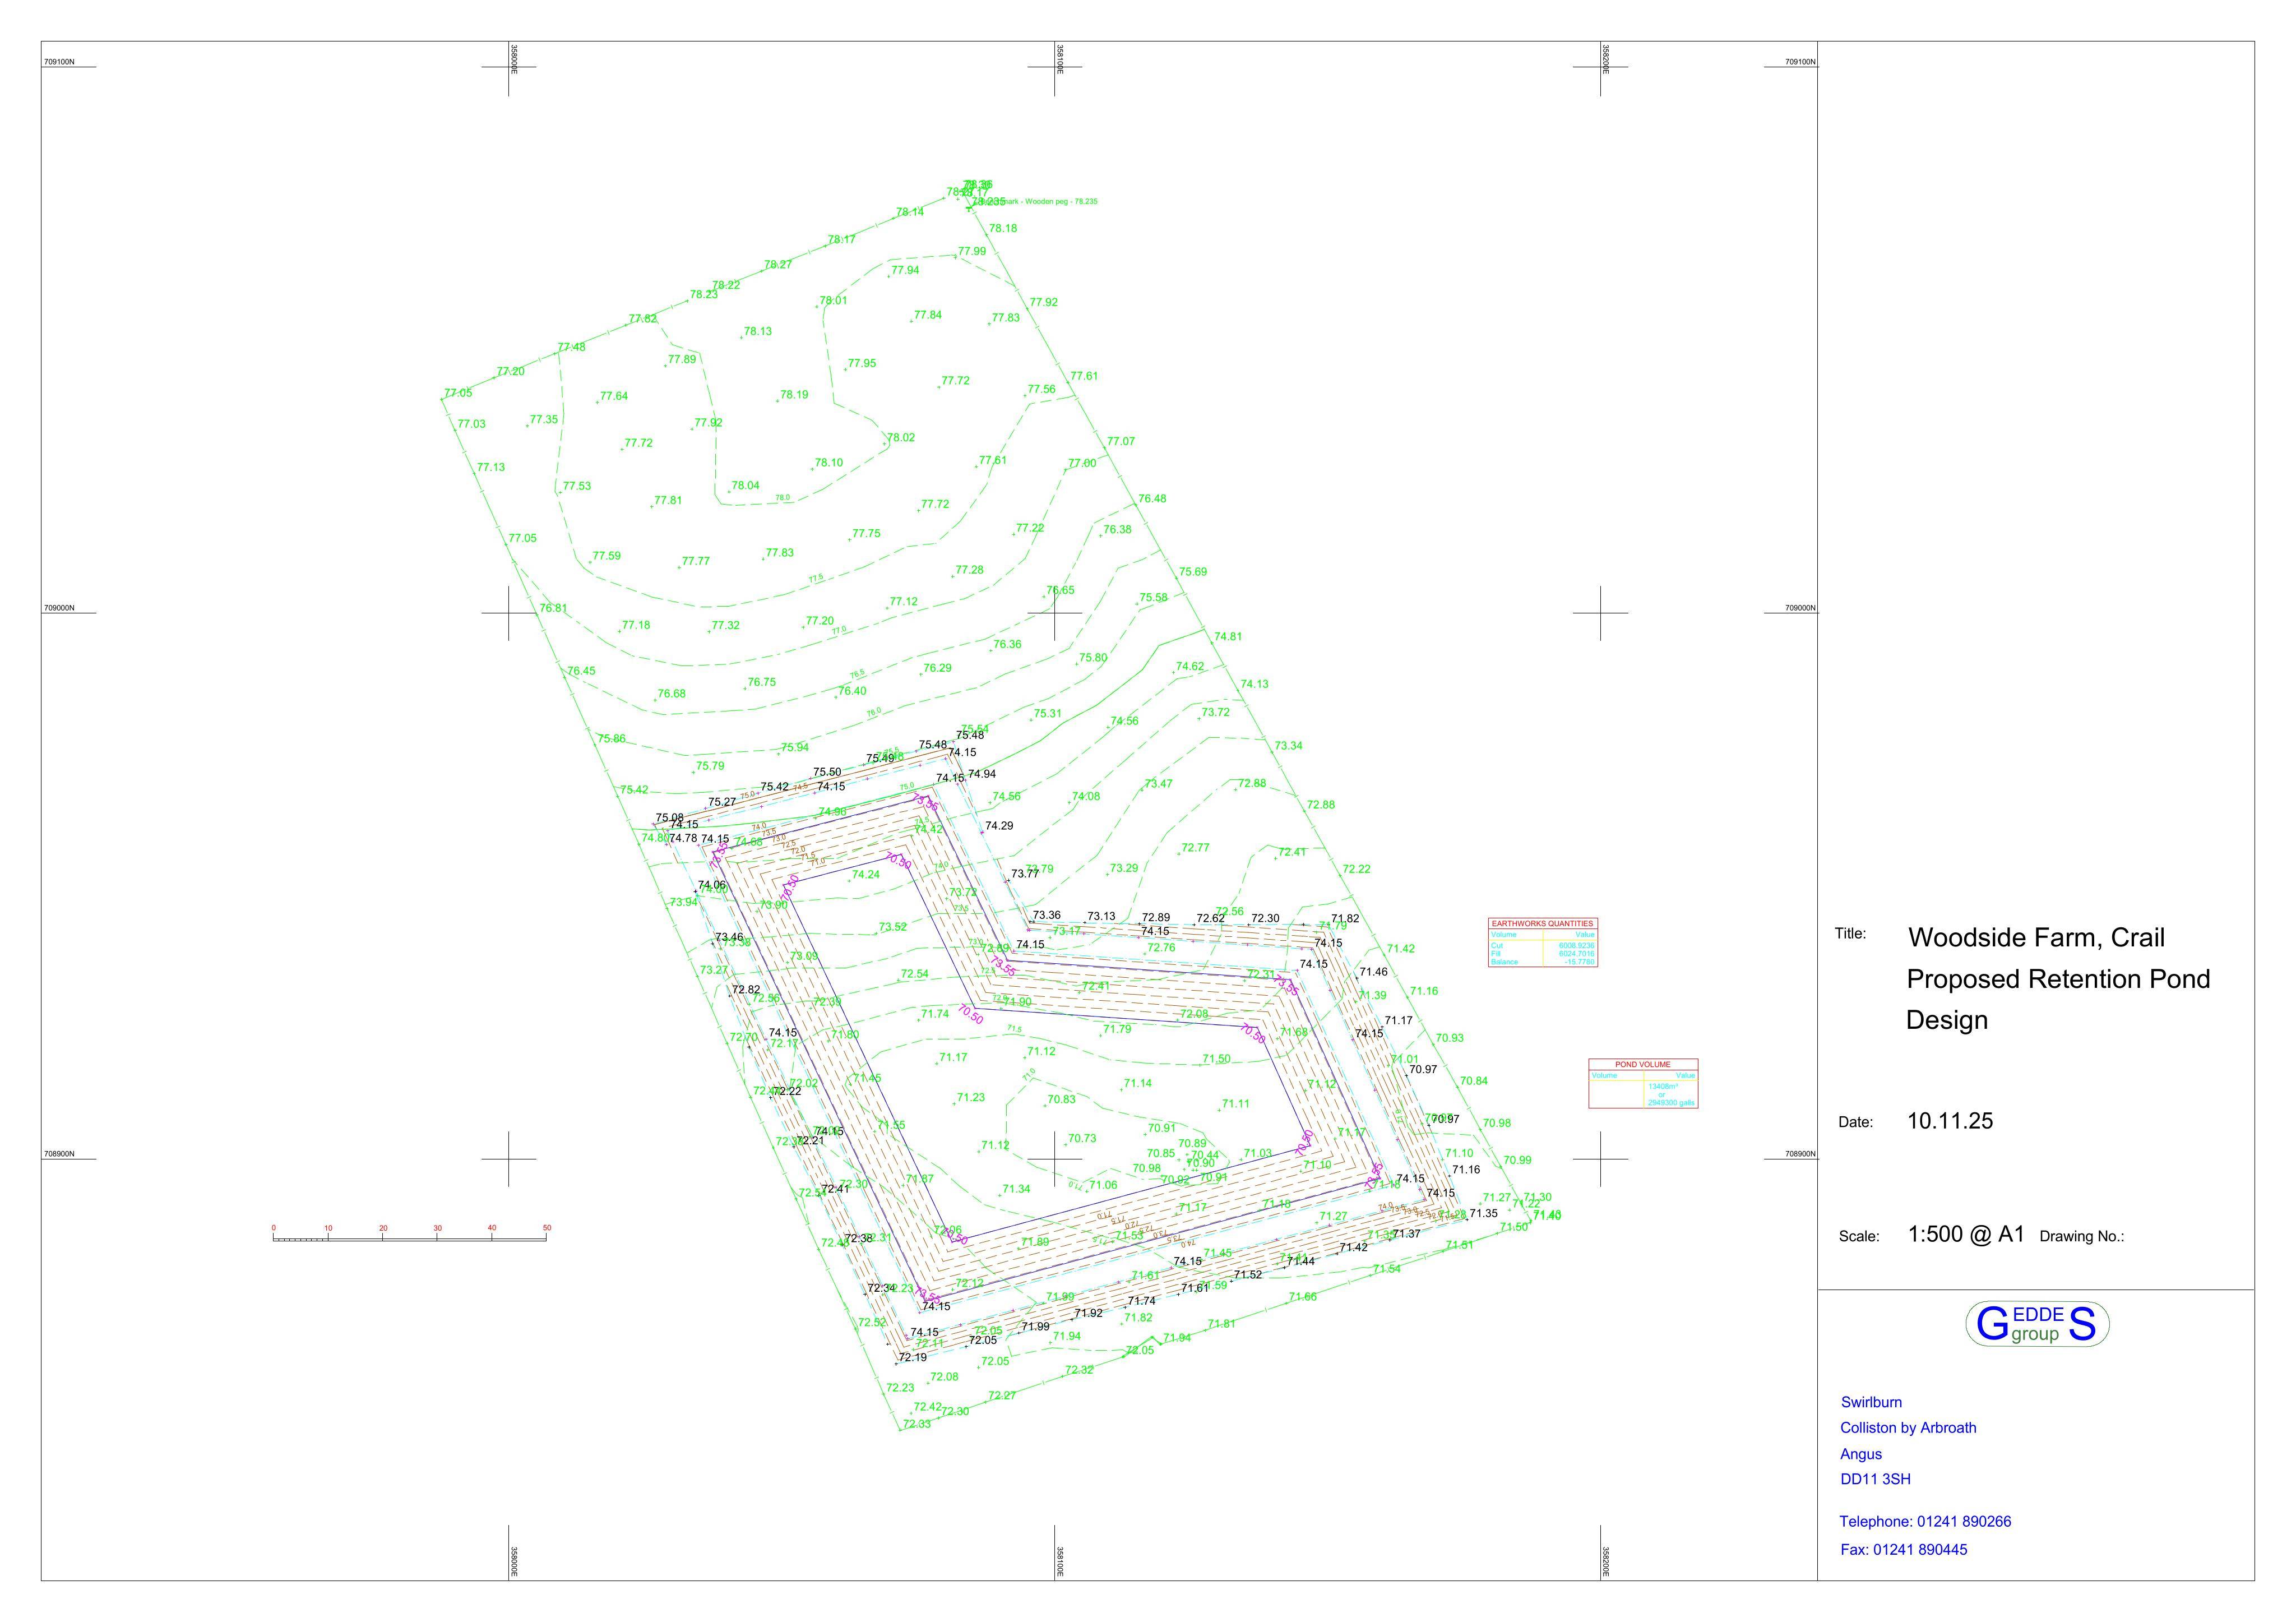Image resolution: width=2296 pixels, height=1622 pixels.
Task: Select the 'EARTHWORKS QUANTITIES' table heading
Action: pos(1543,924)
